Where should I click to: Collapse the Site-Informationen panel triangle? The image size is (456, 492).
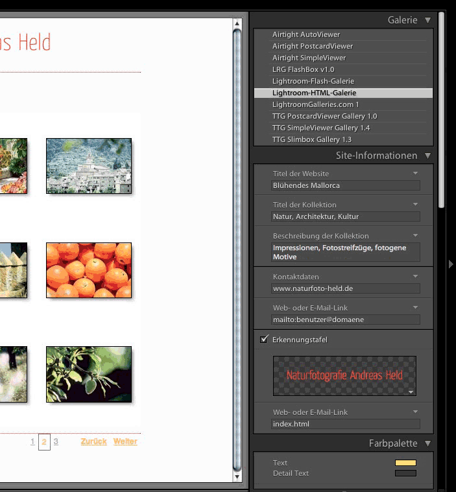pos(427,156)
